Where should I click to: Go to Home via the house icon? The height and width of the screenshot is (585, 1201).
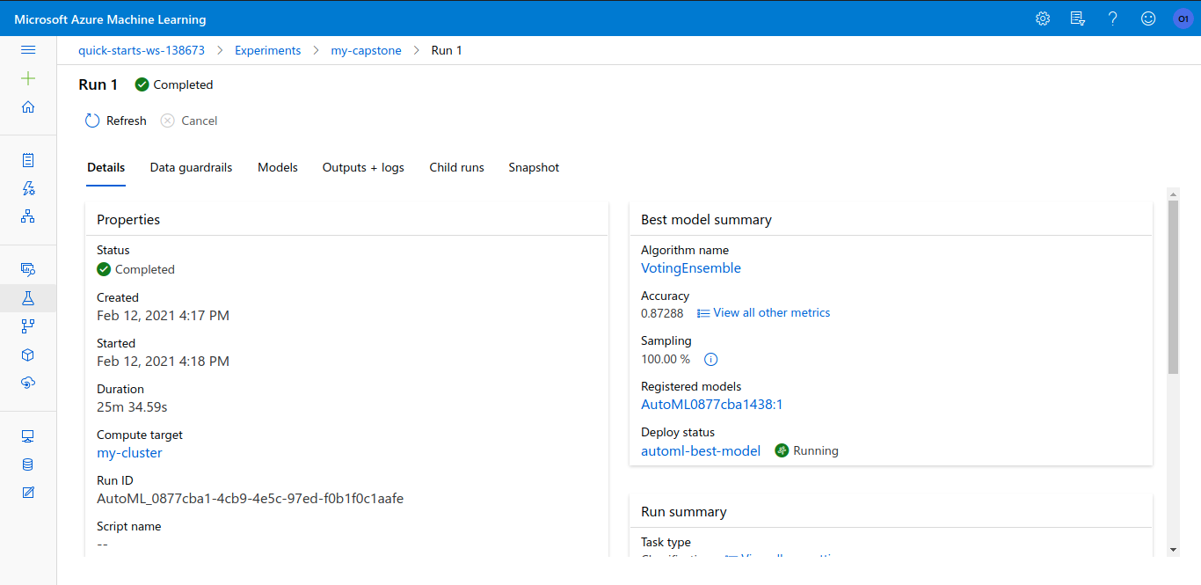28,106
